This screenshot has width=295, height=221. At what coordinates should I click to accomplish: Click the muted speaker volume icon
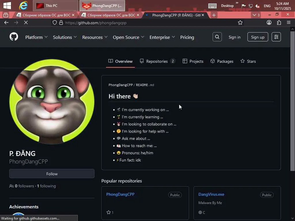tap(257, 6)
